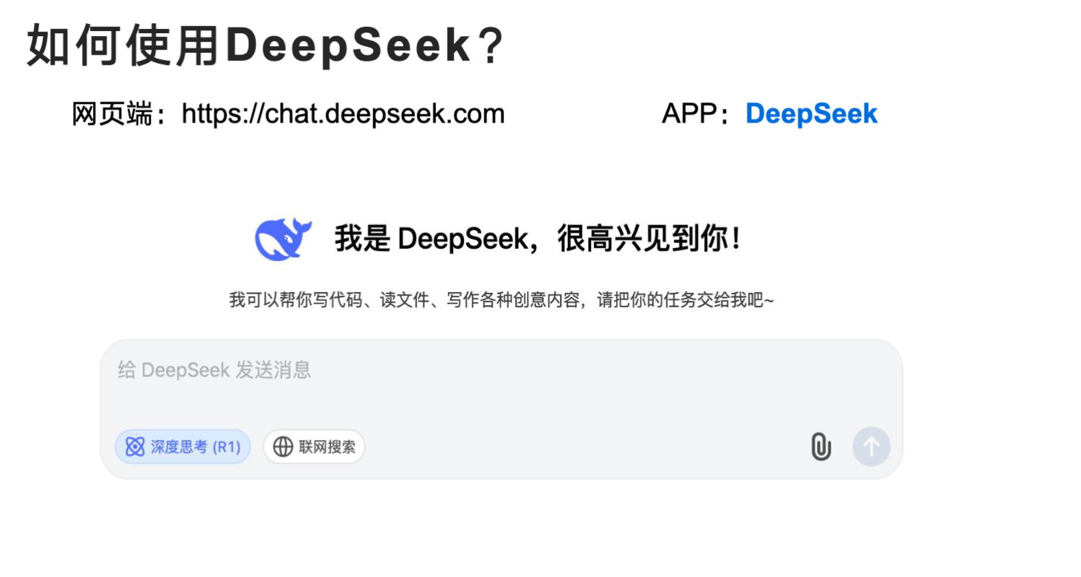
Task: Click the DeepSeek whale logo
Action: tap(283, 239)
